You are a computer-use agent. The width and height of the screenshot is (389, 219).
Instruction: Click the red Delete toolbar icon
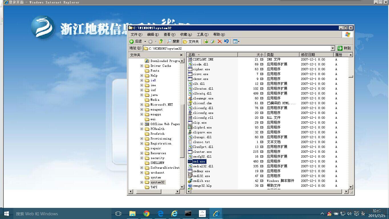(219, 41)
